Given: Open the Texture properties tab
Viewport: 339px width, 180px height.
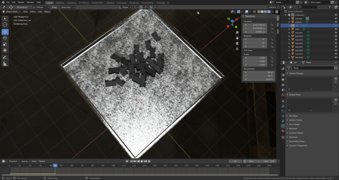Looking at the screenshot, I should click(x=283, y=138).
